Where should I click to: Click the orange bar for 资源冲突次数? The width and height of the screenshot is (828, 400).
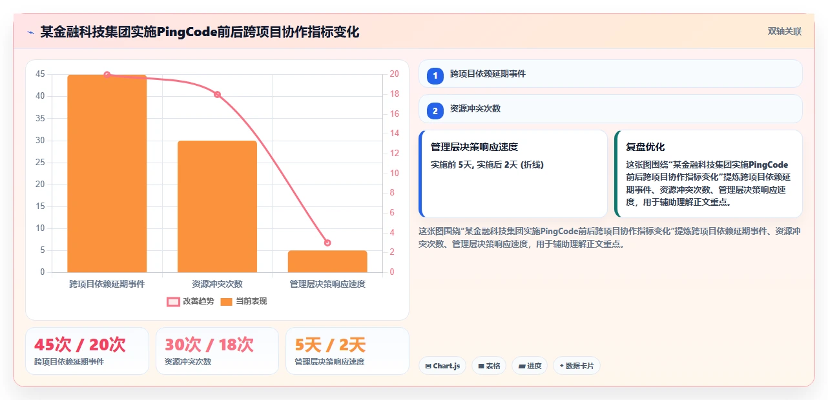(217, 206)
